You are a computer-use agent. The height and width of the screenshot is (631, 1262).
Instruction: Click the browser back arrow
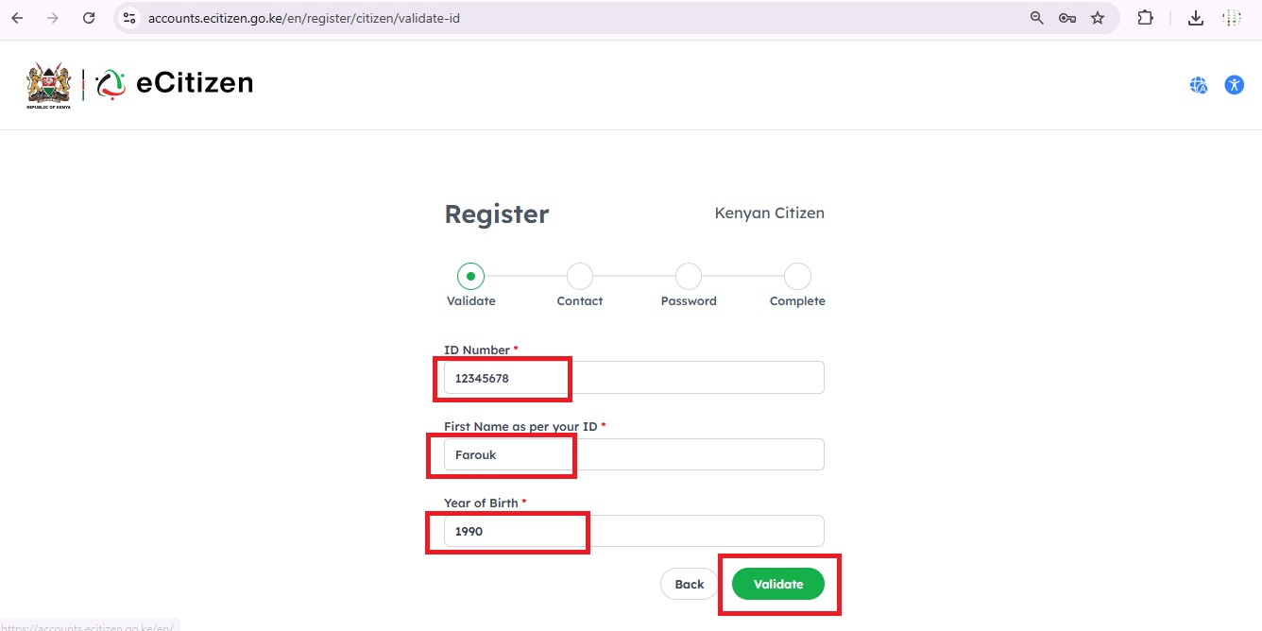[x=17, y=18]
